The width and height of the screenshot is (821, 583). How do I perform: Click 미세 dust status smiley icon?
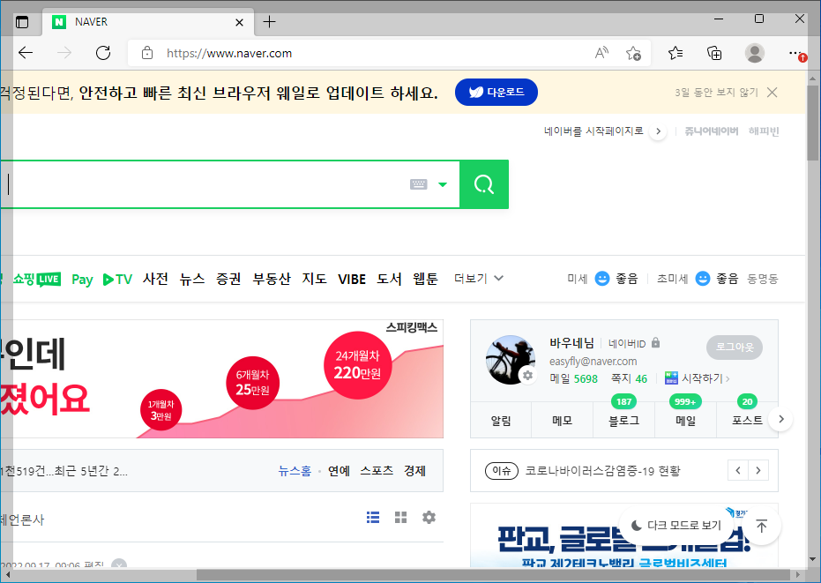(602, 279)
